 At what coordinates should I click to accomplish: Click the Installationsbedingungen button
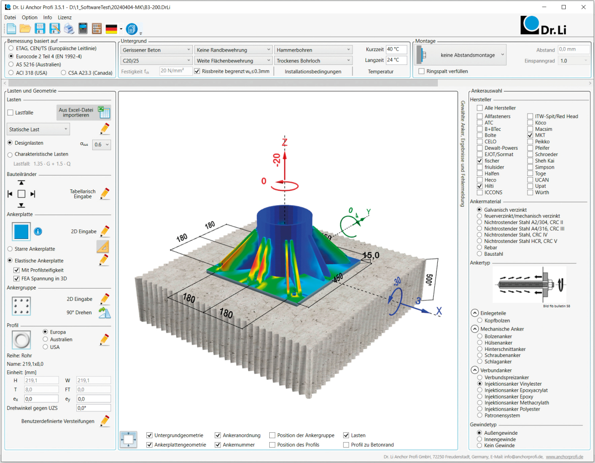[x=313, y=71]
